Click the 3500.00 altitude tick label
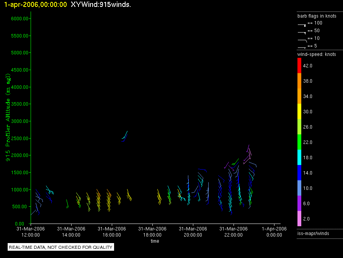 pyautogui.click(x=20, y=104)
